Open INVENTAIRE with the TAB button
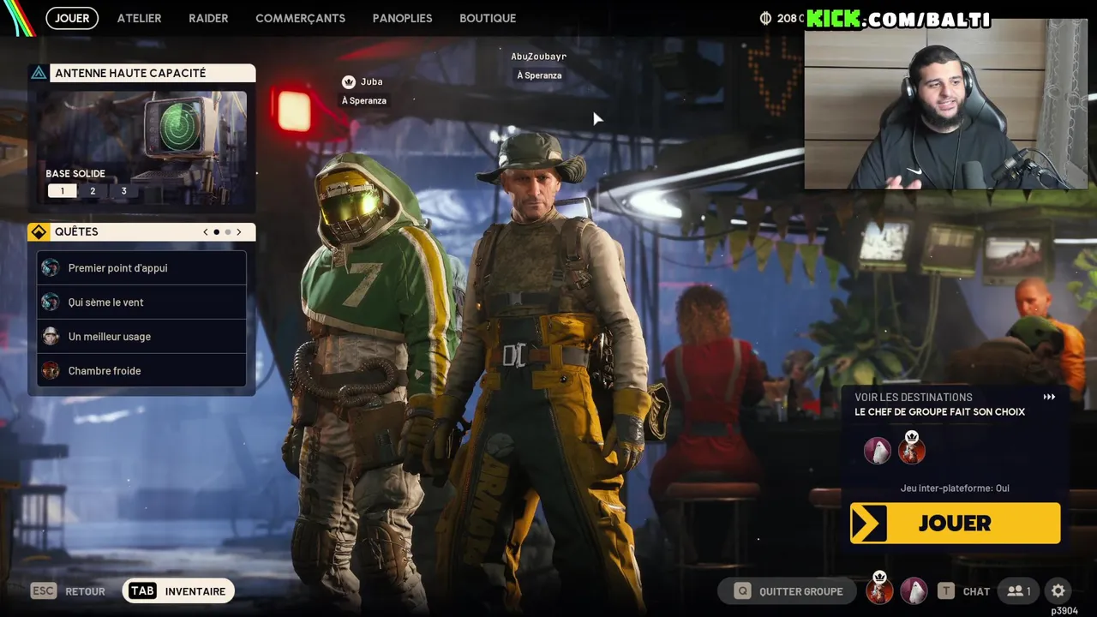 [178, 591]
